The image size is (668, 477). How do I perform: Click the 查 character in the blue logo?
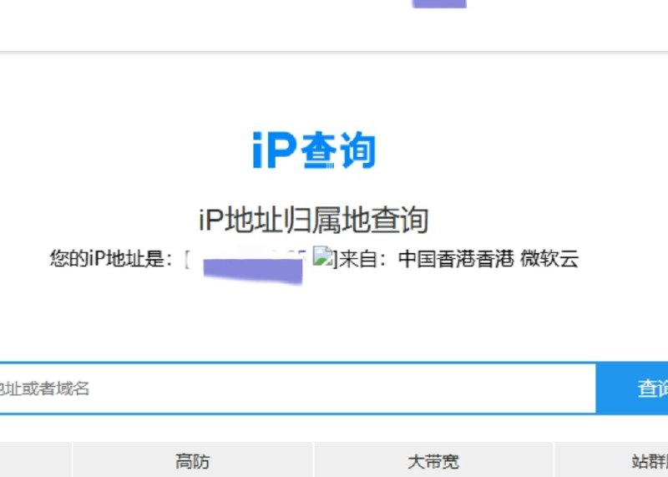[x=318, y=152]
